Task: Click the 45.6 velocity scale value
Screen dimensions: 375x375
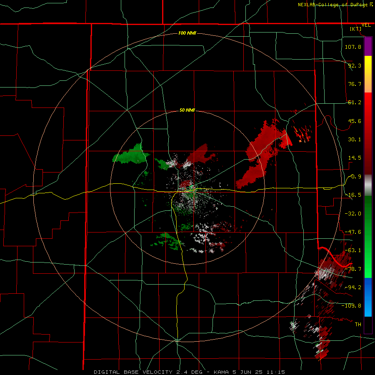Action: pos(355,121)
